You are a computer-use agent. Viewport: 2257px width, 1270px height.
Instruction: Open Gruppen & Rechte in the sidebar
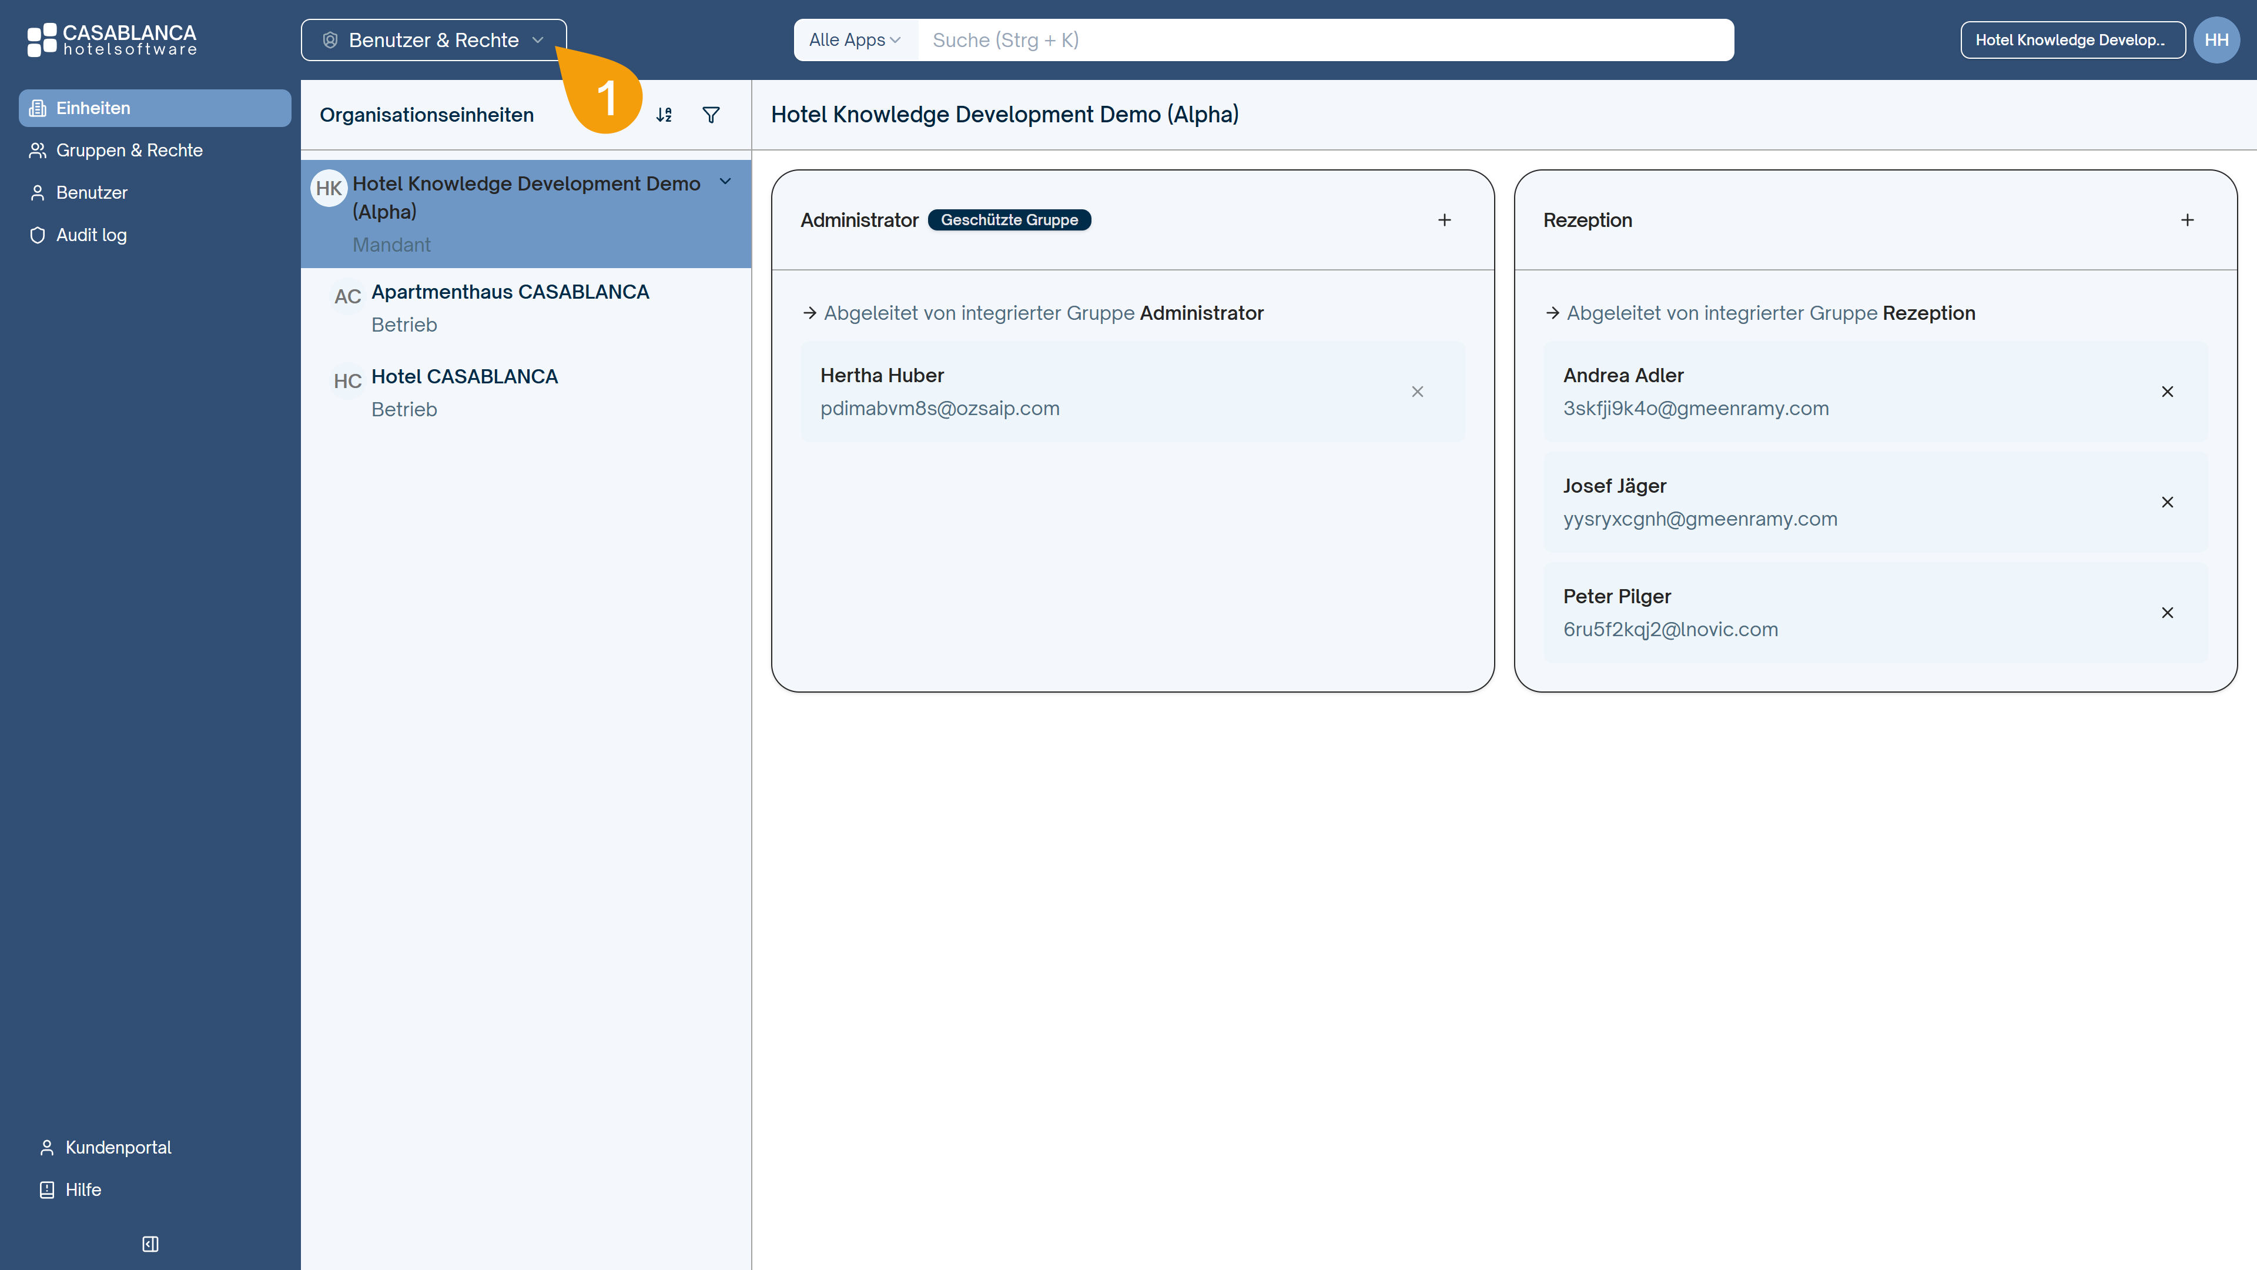click(x=155, y=150)
